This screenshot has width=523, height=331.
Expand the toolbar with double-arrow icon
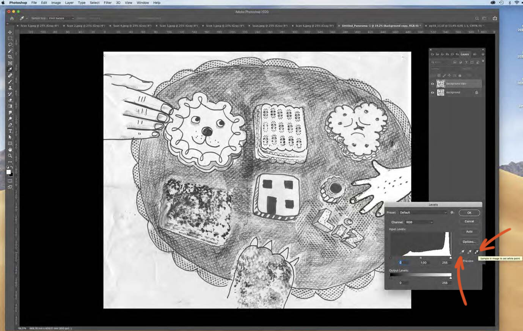tap(8, 24)
